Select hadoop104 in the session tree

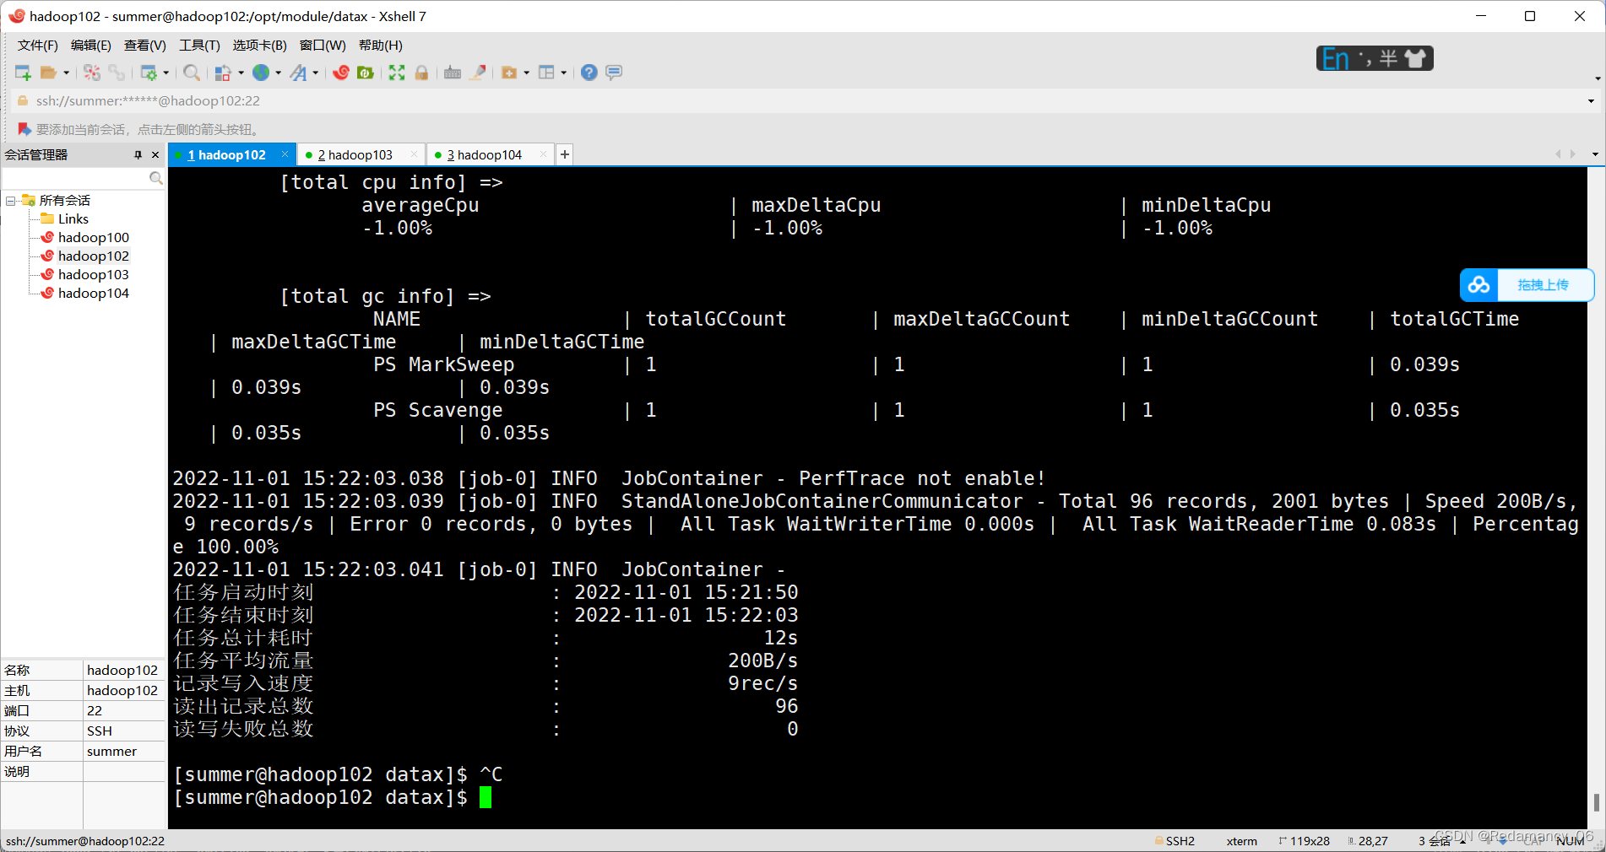[94, 294]
